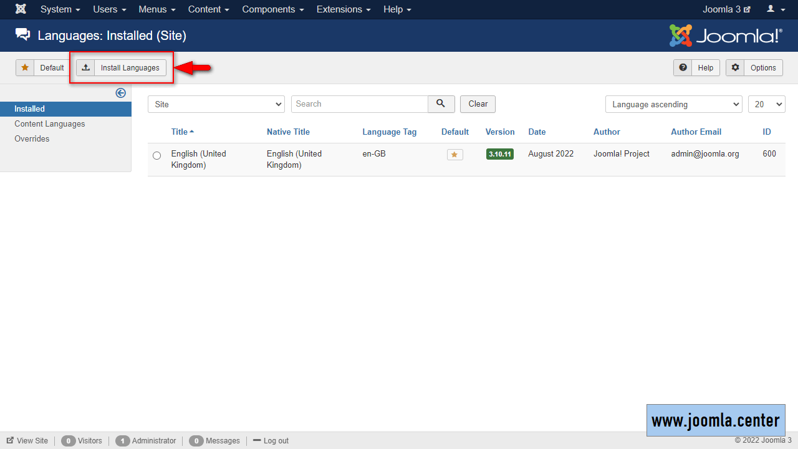Collapse sidebar with the blue arrow icon
The height and width of the screenshot is (449, 798).
click(x=121, y=93)
